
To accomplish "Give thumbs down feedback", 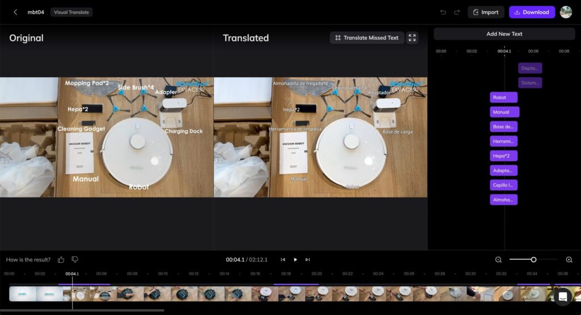I will 74,260.
